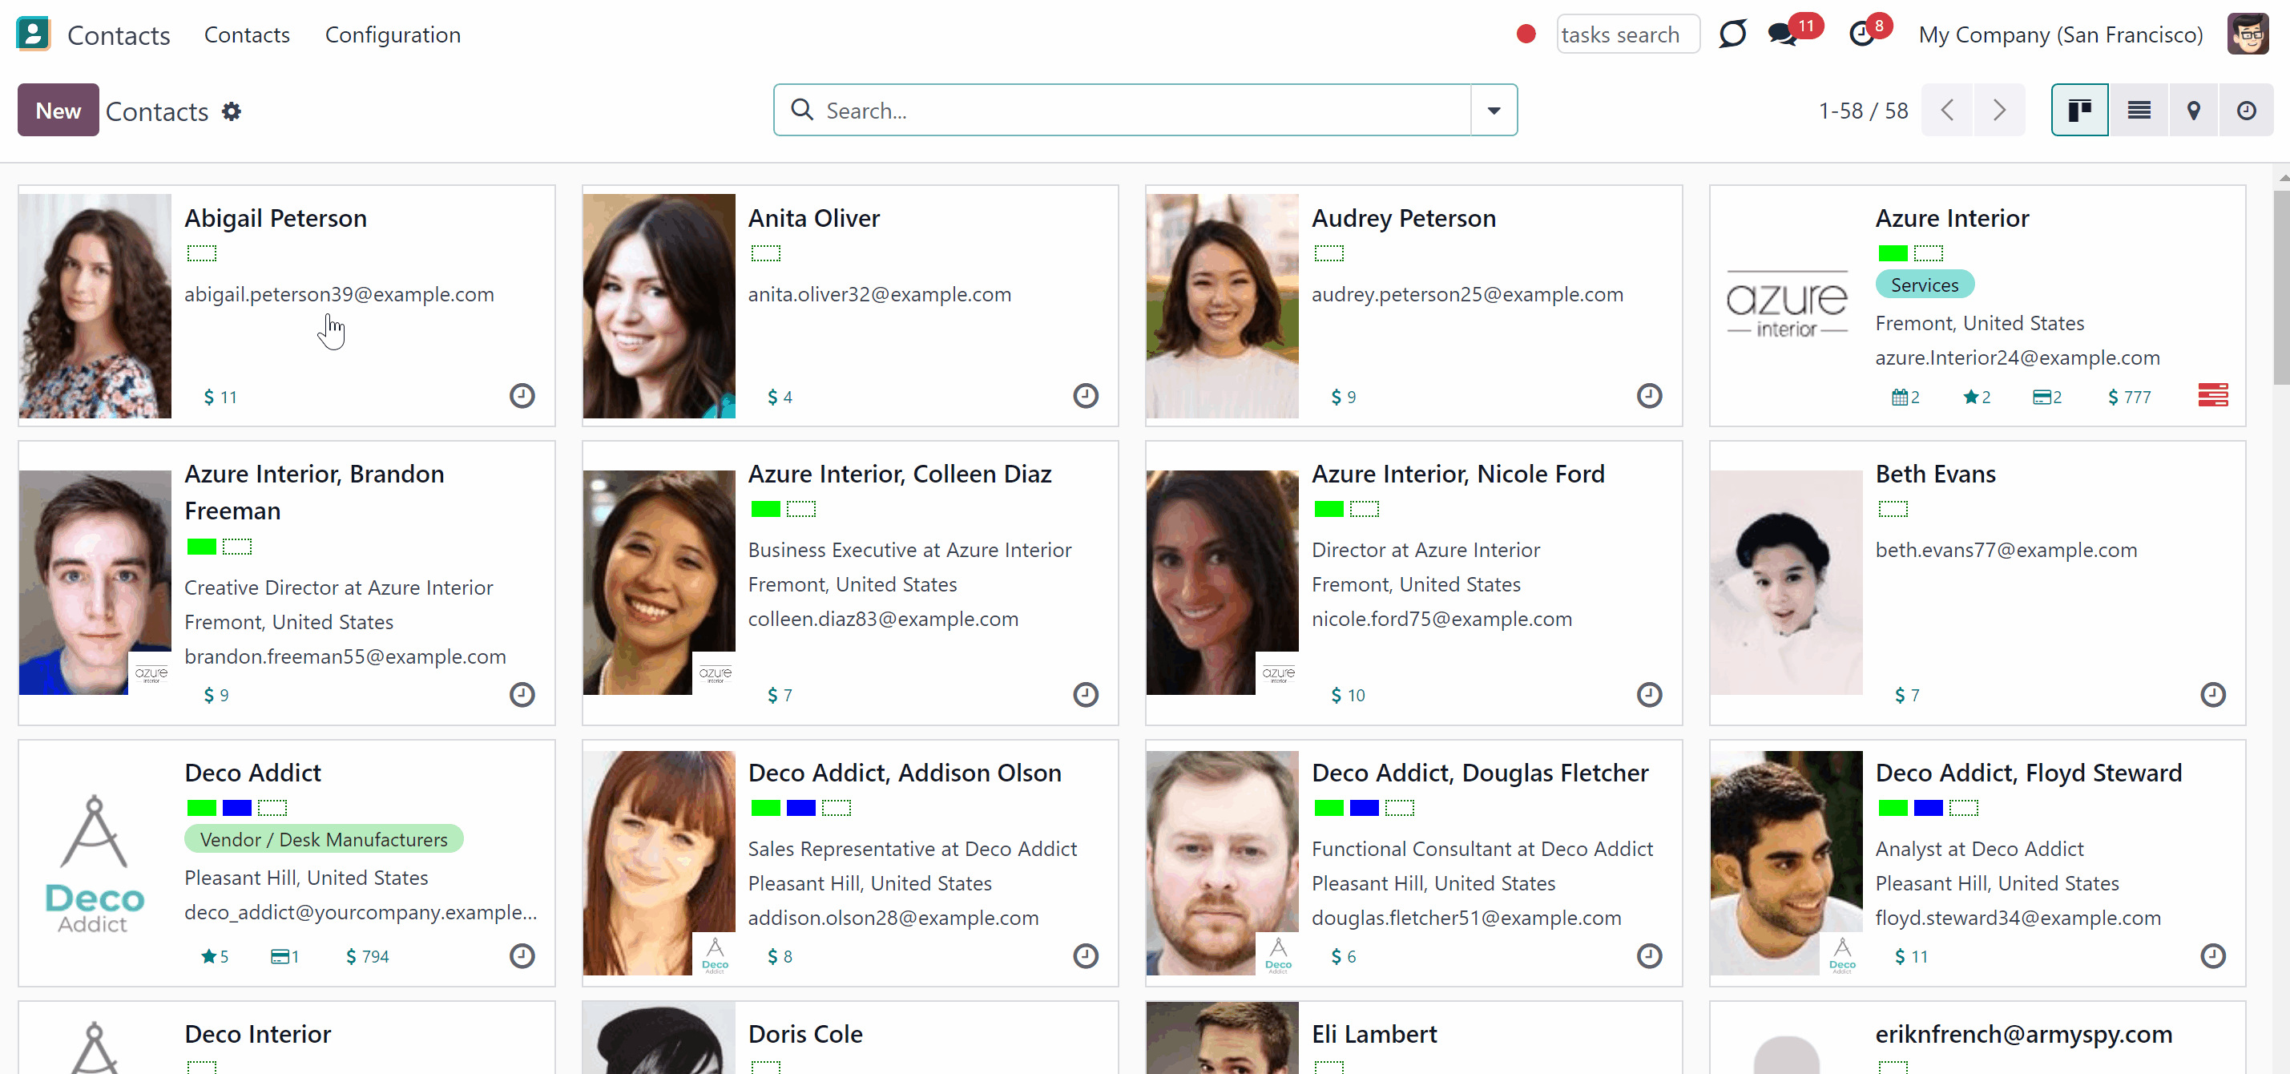Click the Contacts breadcrumb title
The image size is (2290, 1074).
[x=156, y=111]
